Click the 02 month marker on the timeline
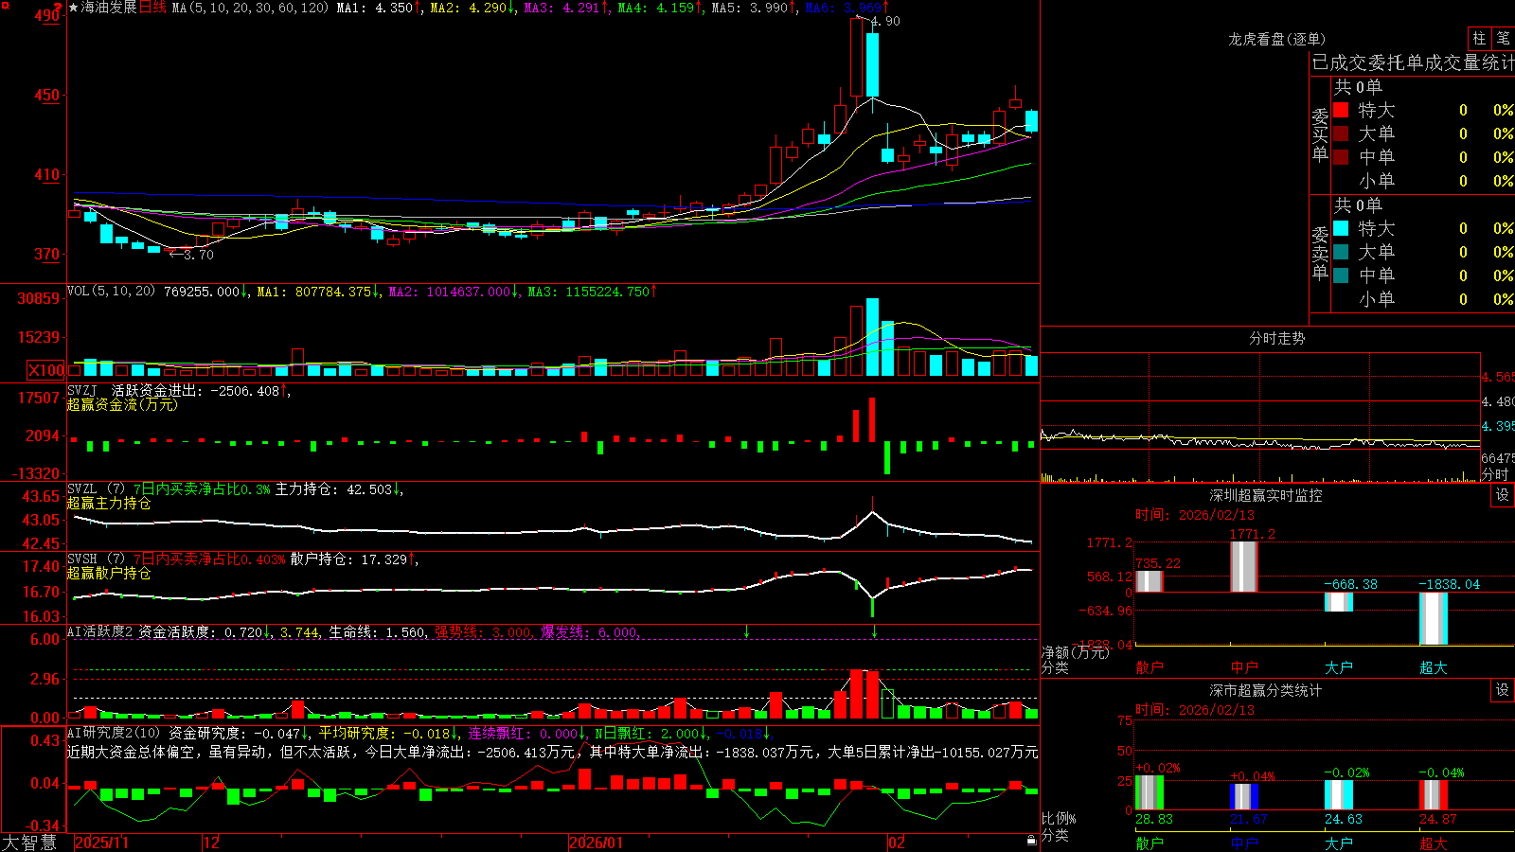Viewport: 1515px width, 852px height. (896, 843)
